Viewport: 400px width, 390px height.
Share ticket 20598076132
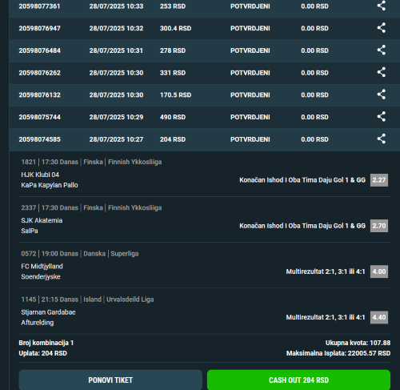[382, 94]
